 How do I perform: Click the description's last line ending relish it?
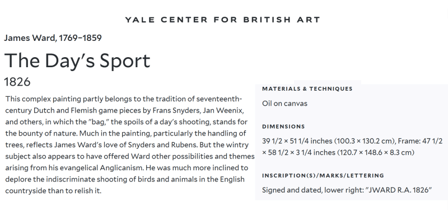(53, 190)
